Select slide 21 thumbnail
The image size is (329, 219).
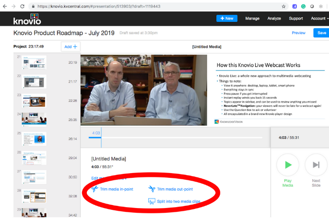tap(34, 63)
